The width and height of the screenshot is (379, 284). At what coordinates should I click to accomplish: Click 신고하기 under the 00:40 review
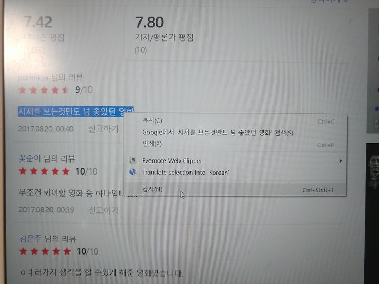pos(104,129)
